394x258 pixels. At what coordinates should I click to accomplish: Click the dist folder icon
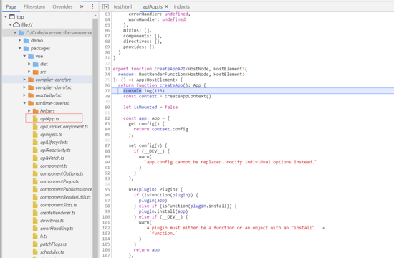tap(36, 64)
